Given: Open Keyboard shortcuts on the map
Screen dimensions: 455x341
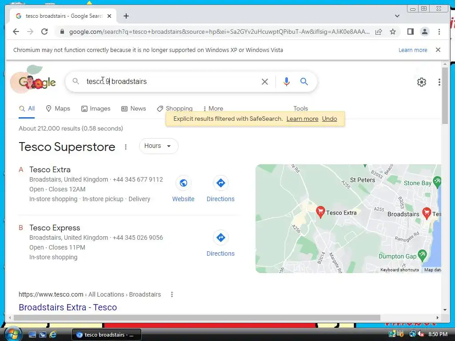Looking at the screenshot, I should tap(399, 270).
